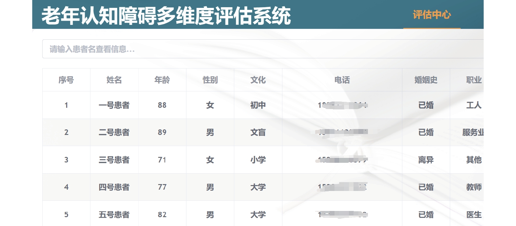The image size is (516, 226).
Task: Click gender 男 in 五号患者 row
Action: [x=210, y=215]
